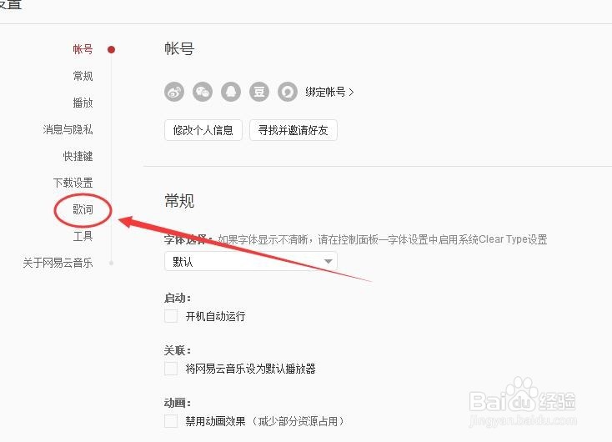
Task: Click the font dropdown arrow
Action: 329,261
